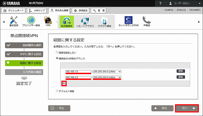
Task: Go to IPIPに関する設定 wizard step
Action: coord(24,54)
